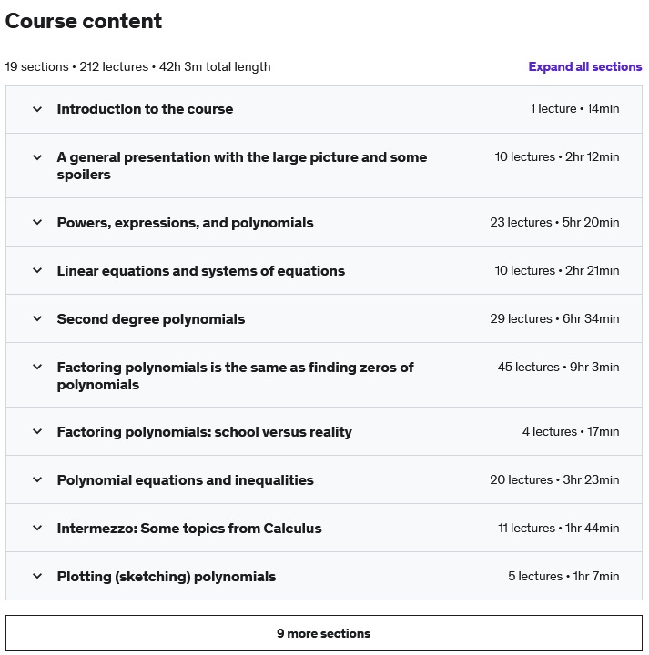This screenshot has width=649, height=655.
Task: Click Intermezzo: Some topics from Calculus title
Action: (189, 529)
